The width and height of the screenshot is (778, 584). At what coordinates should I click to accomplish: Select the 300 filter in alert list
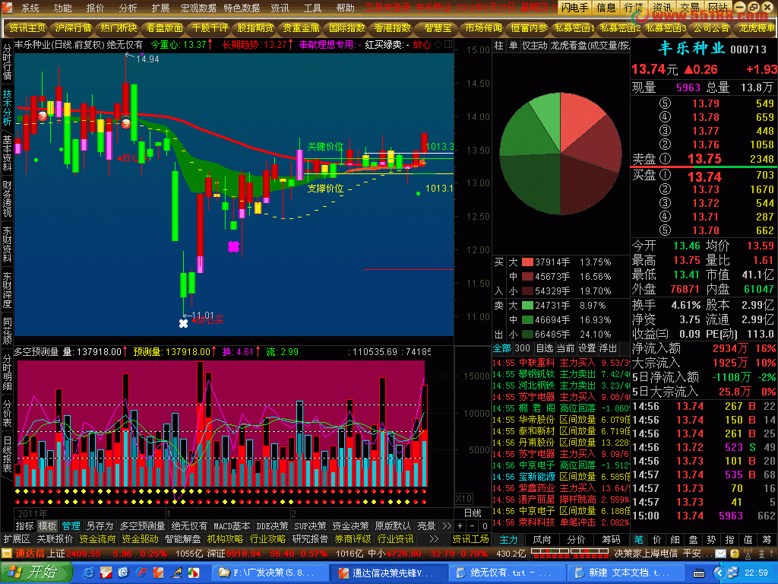click(523, 348)
